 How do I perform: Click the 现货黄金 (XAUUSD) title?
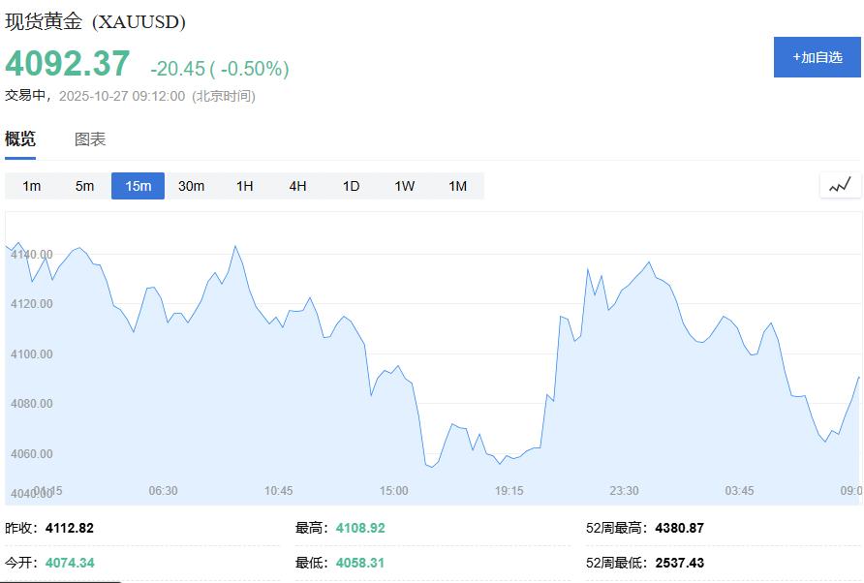pos(95,18)
